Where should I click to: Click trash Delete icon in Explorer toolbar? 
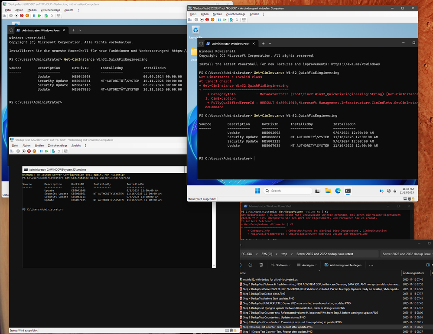point(261,265)
